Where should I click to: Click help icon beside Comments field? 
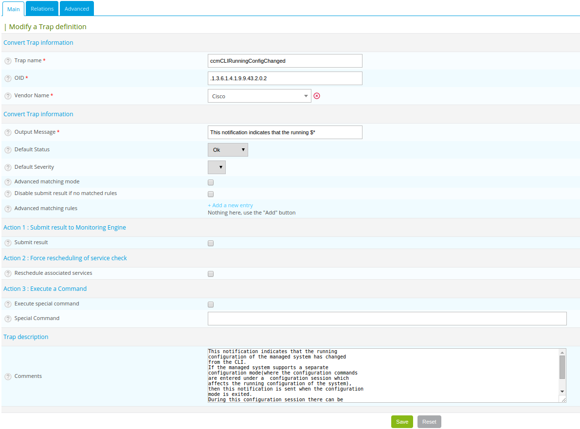pyautogui.click(x=8, y=376)
